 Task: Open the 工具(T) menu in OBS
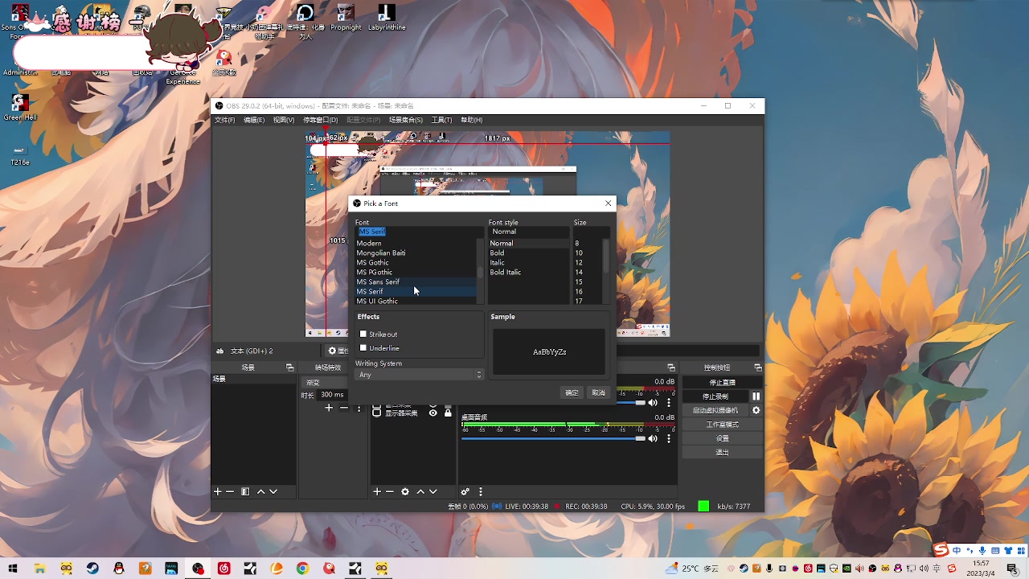tap(441, 120)
